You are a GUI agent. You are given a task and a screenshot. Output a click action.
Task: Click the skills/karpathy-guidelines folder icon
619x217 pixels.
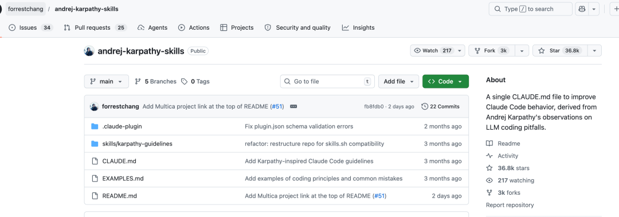95,143
